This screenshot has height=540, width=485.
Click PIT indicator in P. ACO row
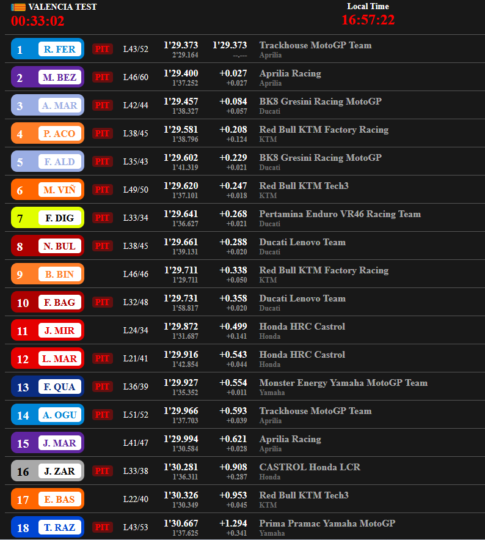102,133
